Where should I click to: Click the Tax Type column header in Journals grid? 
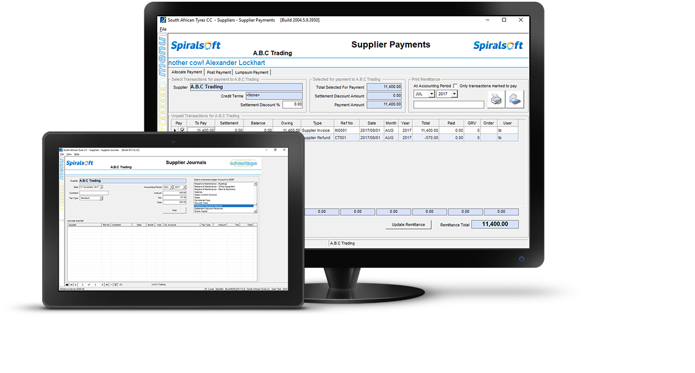pos(207,225)
